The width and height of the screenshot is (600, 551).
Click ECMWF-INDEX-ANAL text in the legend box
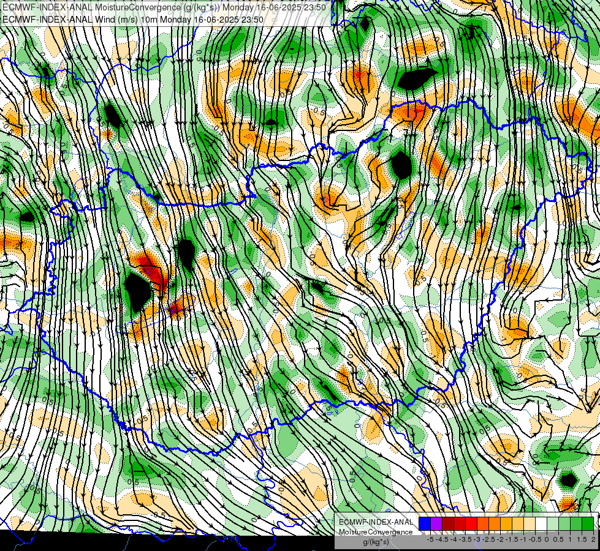376,522
